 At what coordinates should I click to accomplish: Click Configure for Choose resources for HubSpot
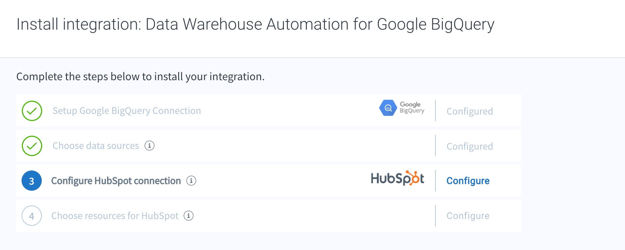(x=468, y=216)
